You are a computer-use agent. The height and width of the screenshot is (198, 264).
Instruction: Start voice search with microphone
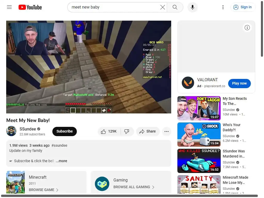point(192,7)
